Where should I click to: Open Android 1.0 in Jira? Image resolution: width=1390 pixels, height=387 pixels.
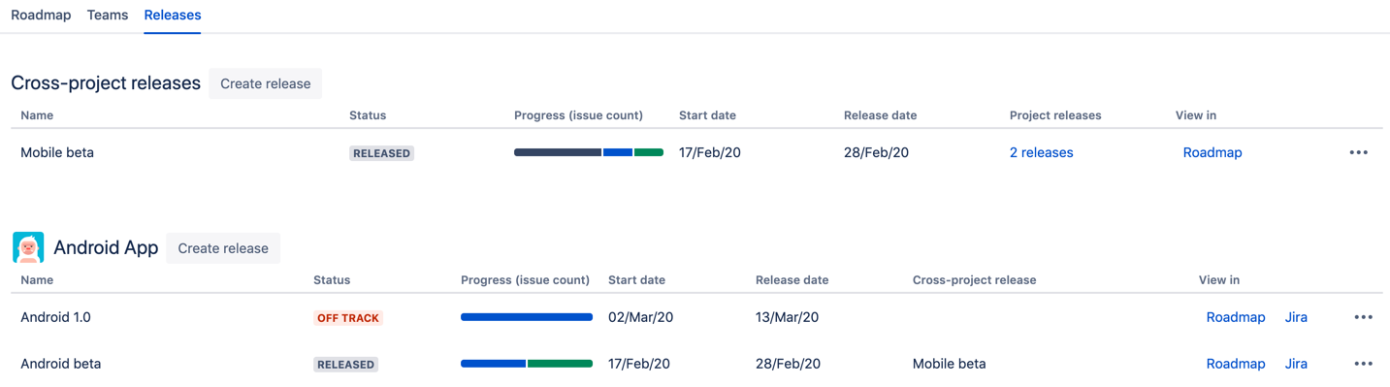(x=1296, y=317)
